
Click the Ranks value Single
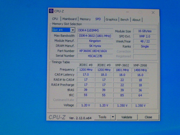tap(145, 46)
